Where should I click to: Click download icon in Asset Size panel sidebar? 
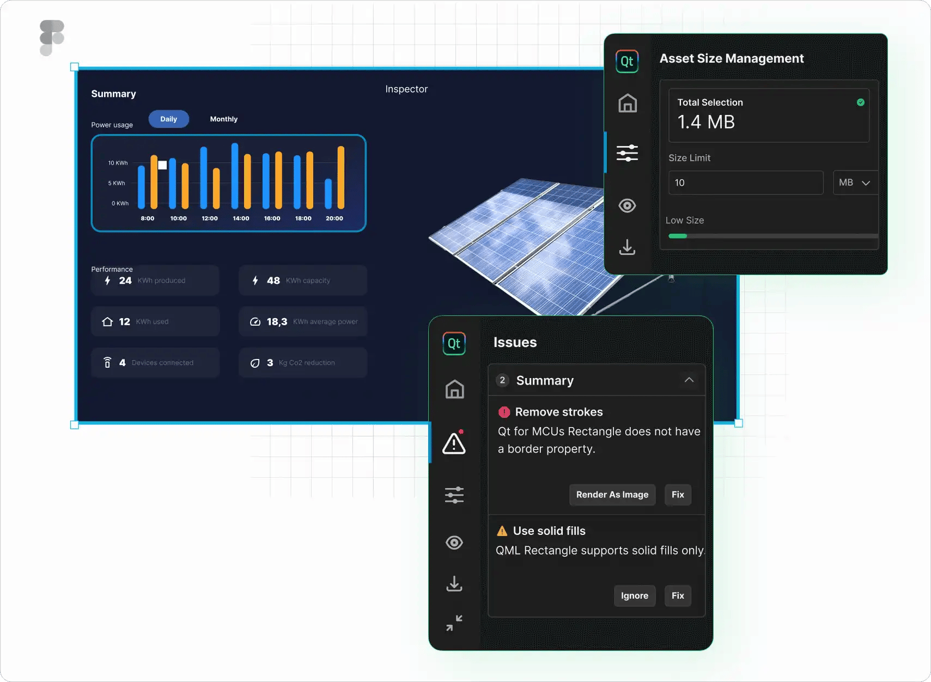[627, 247]
